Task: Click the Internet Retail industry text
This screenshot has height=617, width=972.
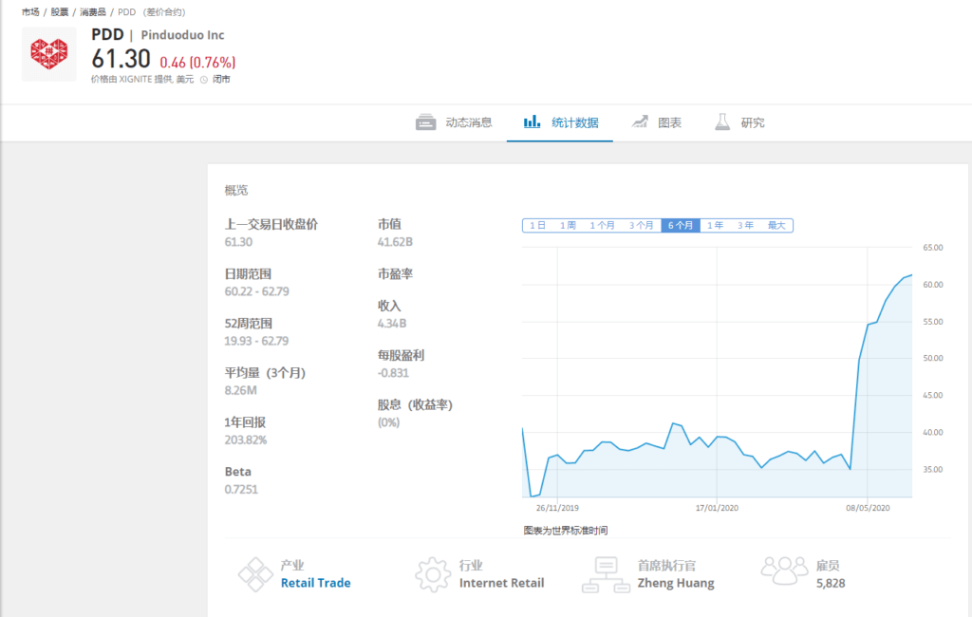Action: tap(501, 583)
